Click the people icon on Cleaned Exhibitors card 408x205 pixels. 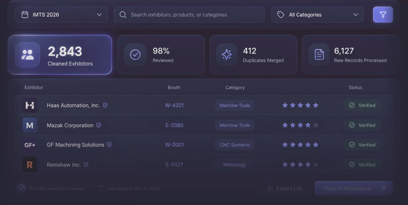tap(27, 55)
